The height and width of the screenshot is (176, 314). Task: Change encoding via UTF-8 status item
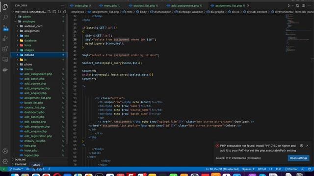click(262, 169)
